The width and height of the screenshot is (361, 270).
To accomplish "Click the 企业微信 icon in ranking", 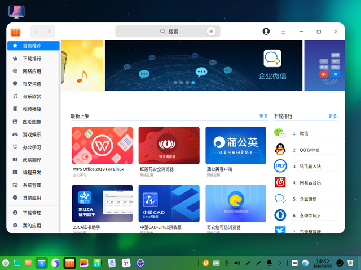I will [280, 199].
